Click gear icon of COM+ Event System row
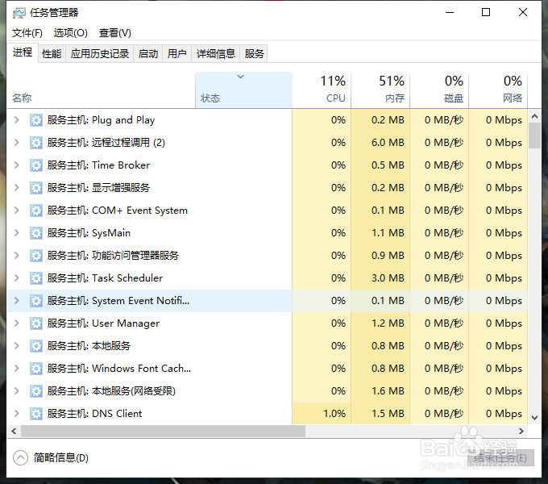Image resolution: width=548 pixels, height=484 pixels. point(36,211)
